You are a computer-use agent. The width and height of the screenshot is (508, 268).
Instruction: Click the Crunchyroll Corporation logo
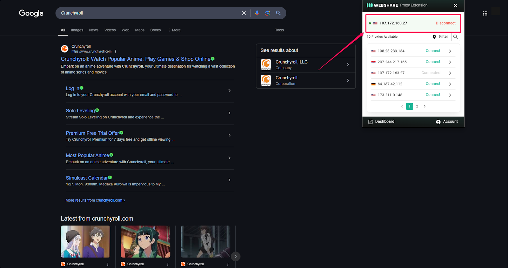tap(266, 80)
